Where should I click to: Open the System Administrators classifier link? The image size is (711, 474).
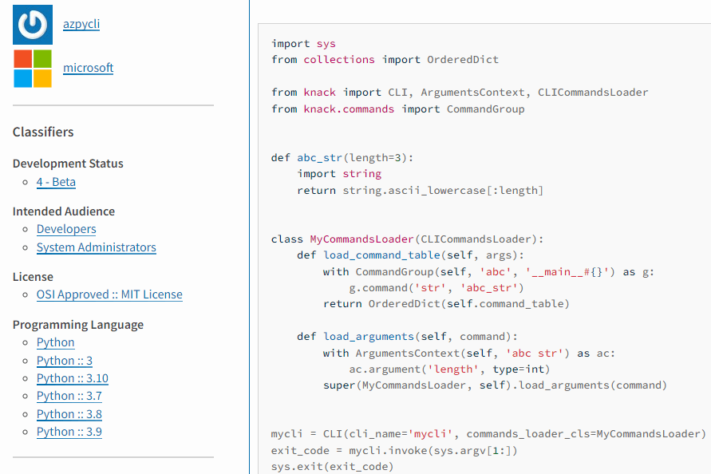(x=96, y=247)
